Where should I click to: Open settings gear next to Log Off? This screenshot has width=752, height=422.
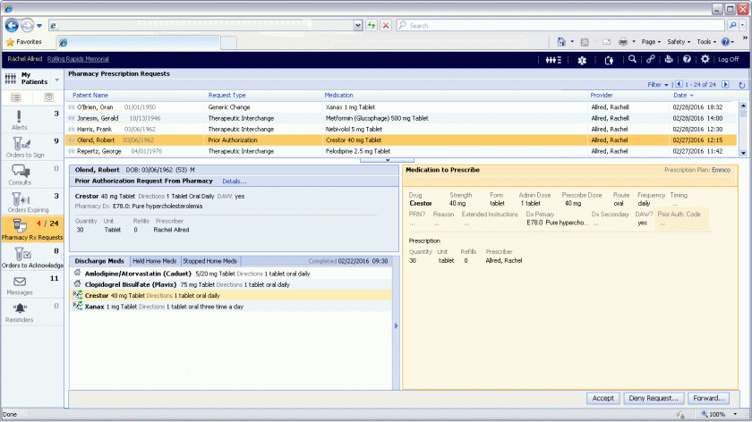click(x=705, y=59)
